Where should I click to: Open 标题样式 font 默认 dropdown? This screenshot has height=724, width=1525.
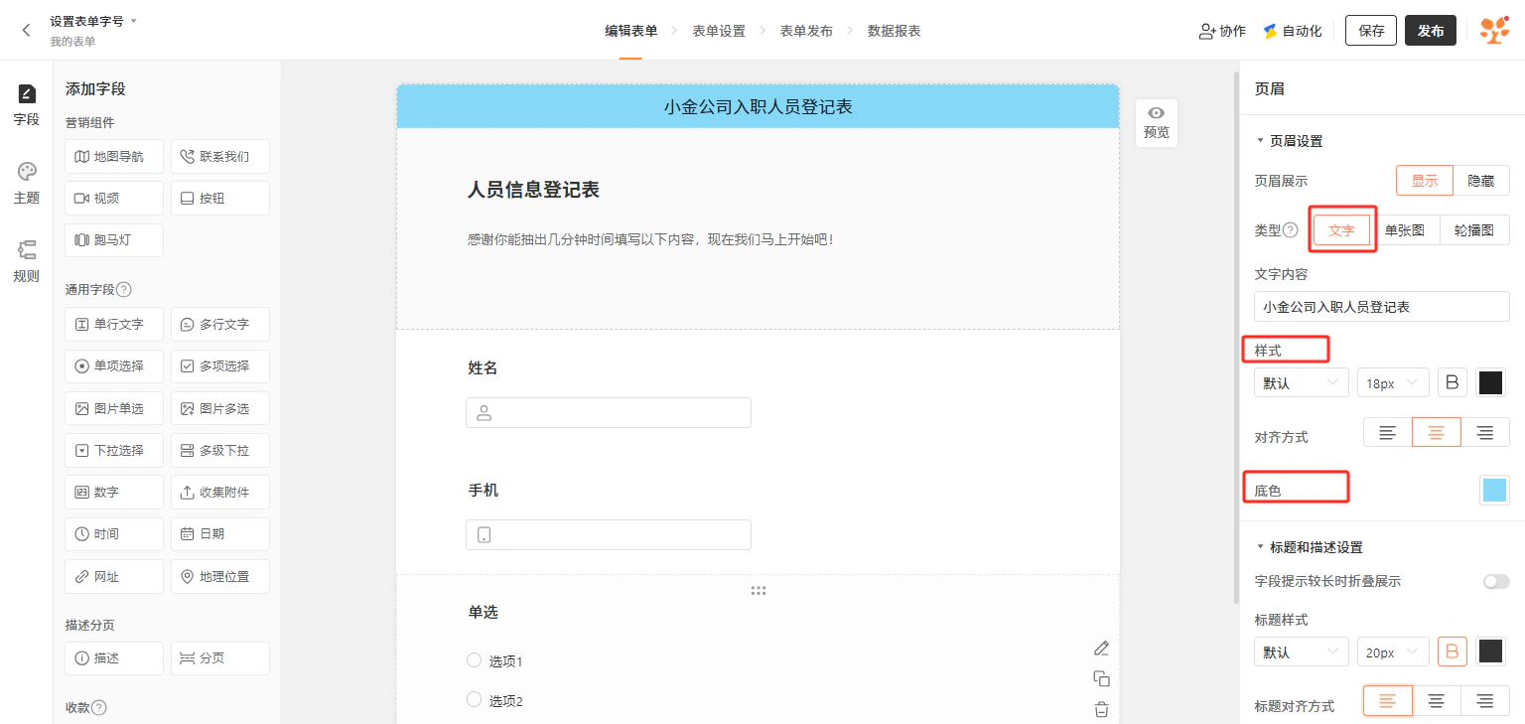pos(1302,652)
